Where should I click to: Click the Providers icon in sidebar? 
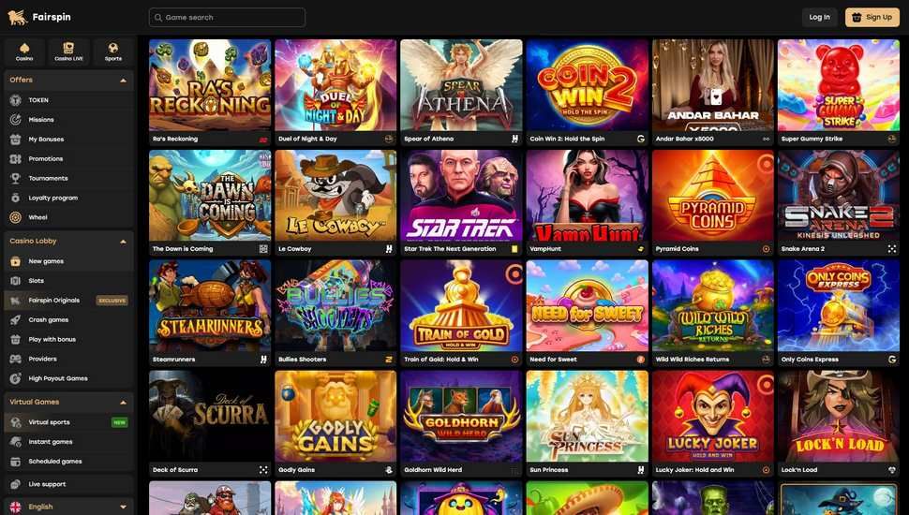(x=16, y=359)
